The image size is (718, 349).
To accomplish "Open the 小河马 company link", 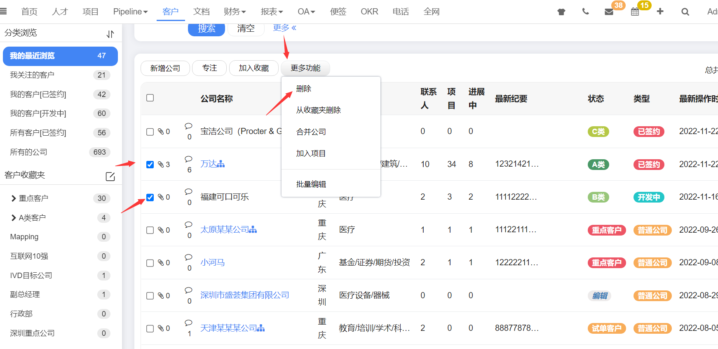I will (x=212, y=262).
